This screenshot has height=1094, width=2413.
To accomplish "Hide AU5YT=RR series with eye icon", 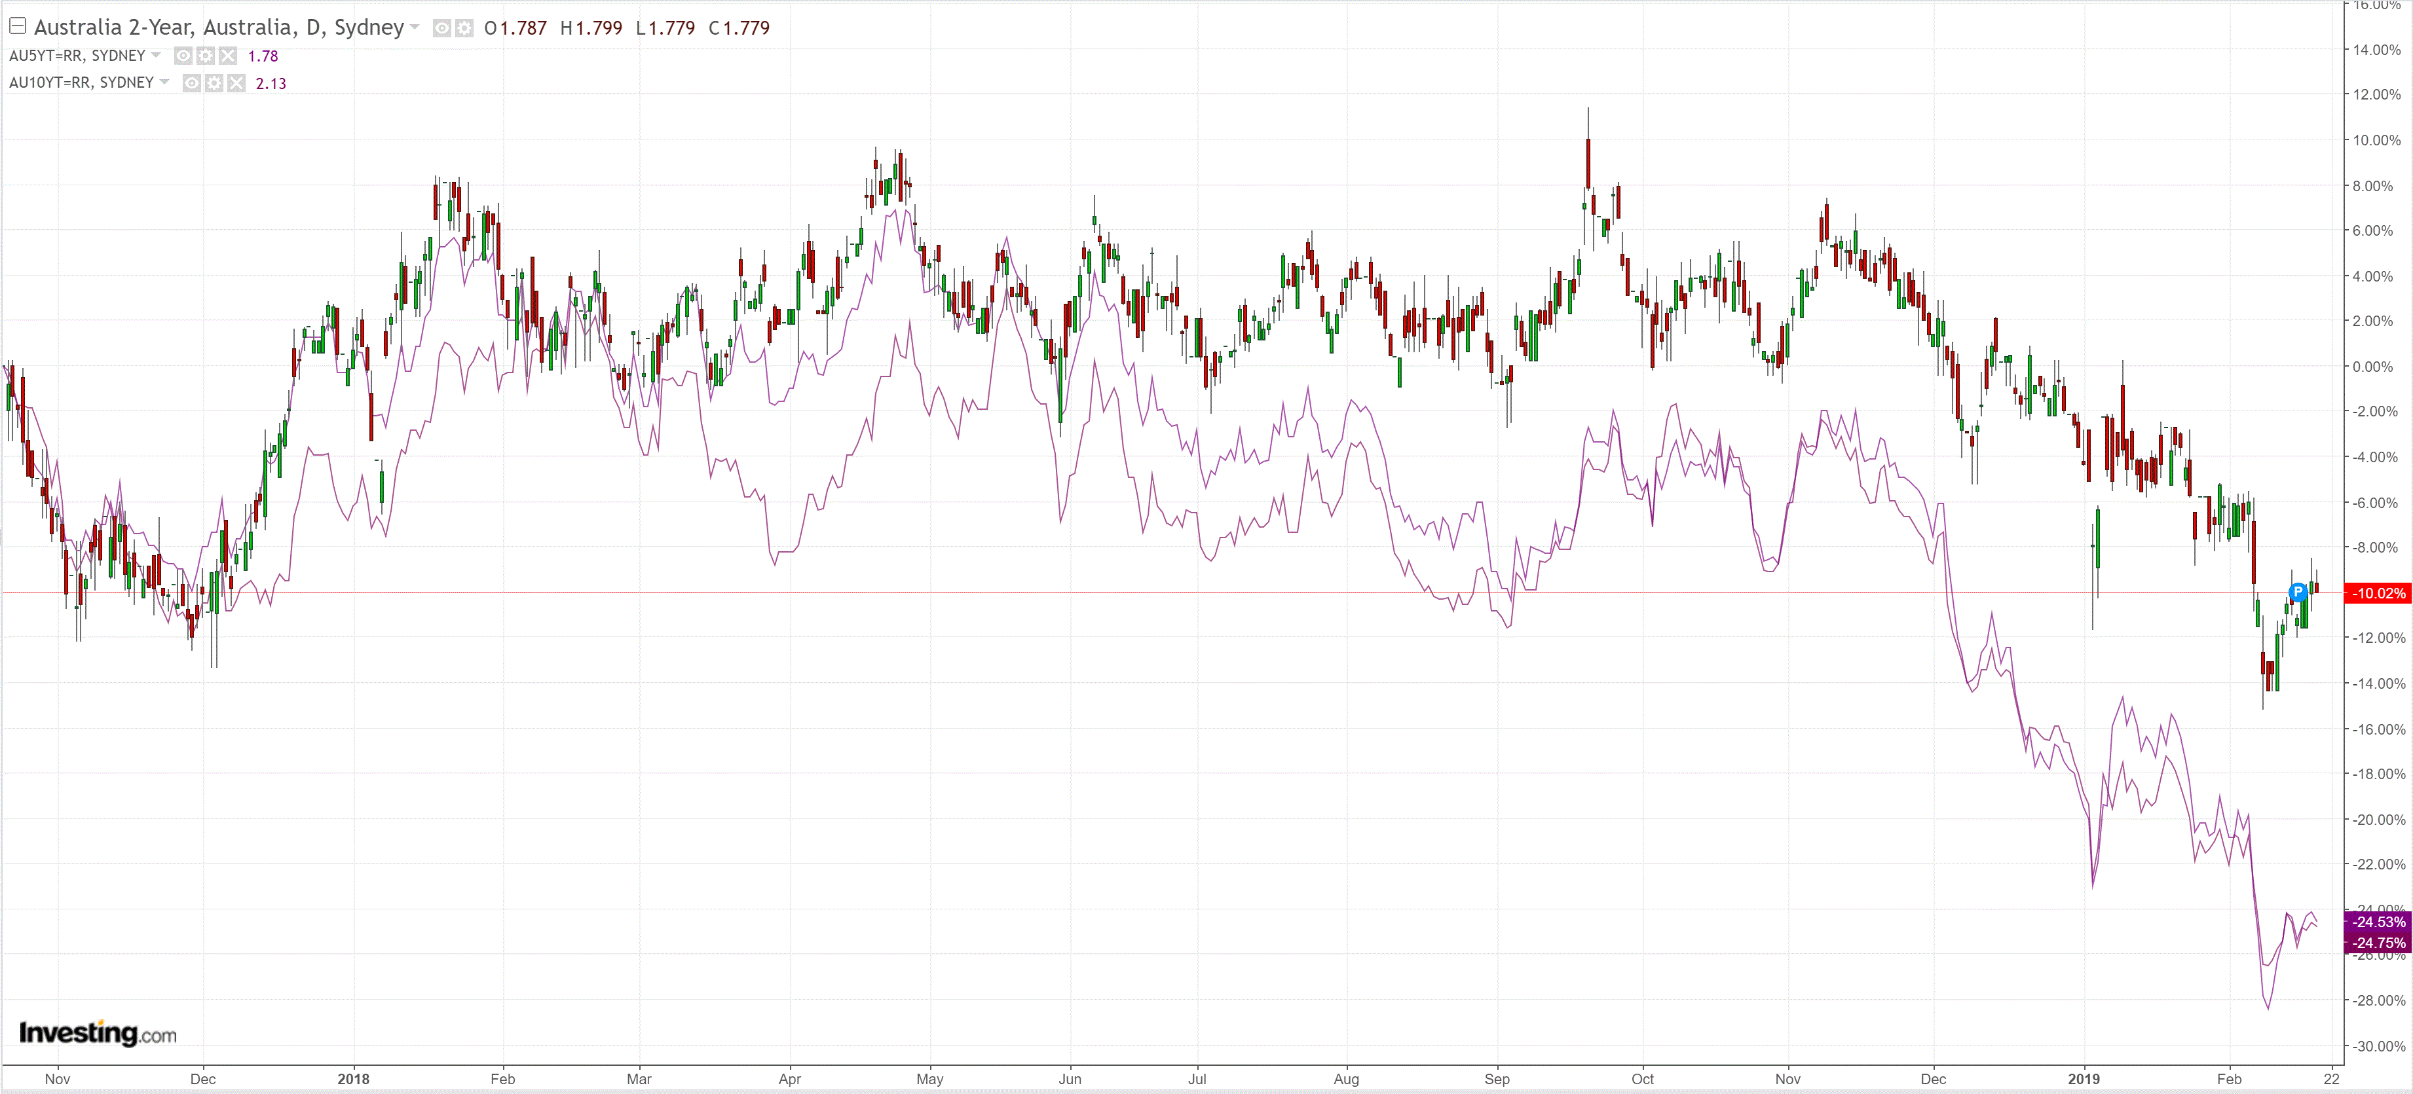I will pos(183,56).
